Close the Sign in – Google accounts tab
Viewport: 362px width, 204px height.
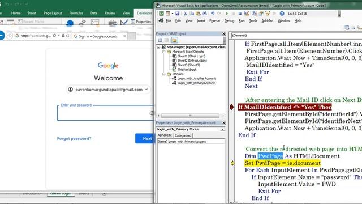click(124, 36)
